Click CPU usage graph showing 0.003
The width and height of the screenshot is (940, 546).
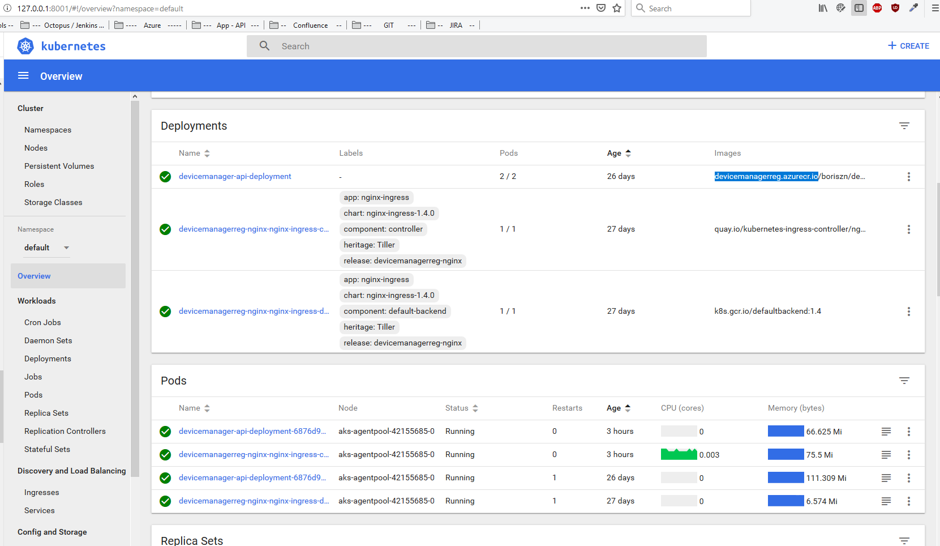pyautogui.click(x=679, y=454)
